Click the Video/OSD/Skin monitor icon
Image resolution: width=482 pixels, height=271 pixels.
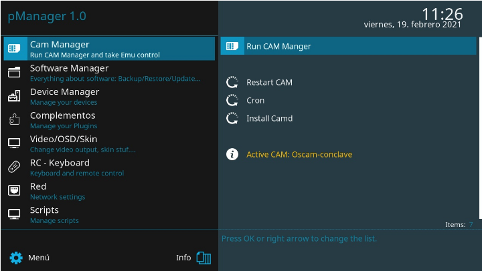(x=14, y=144)
